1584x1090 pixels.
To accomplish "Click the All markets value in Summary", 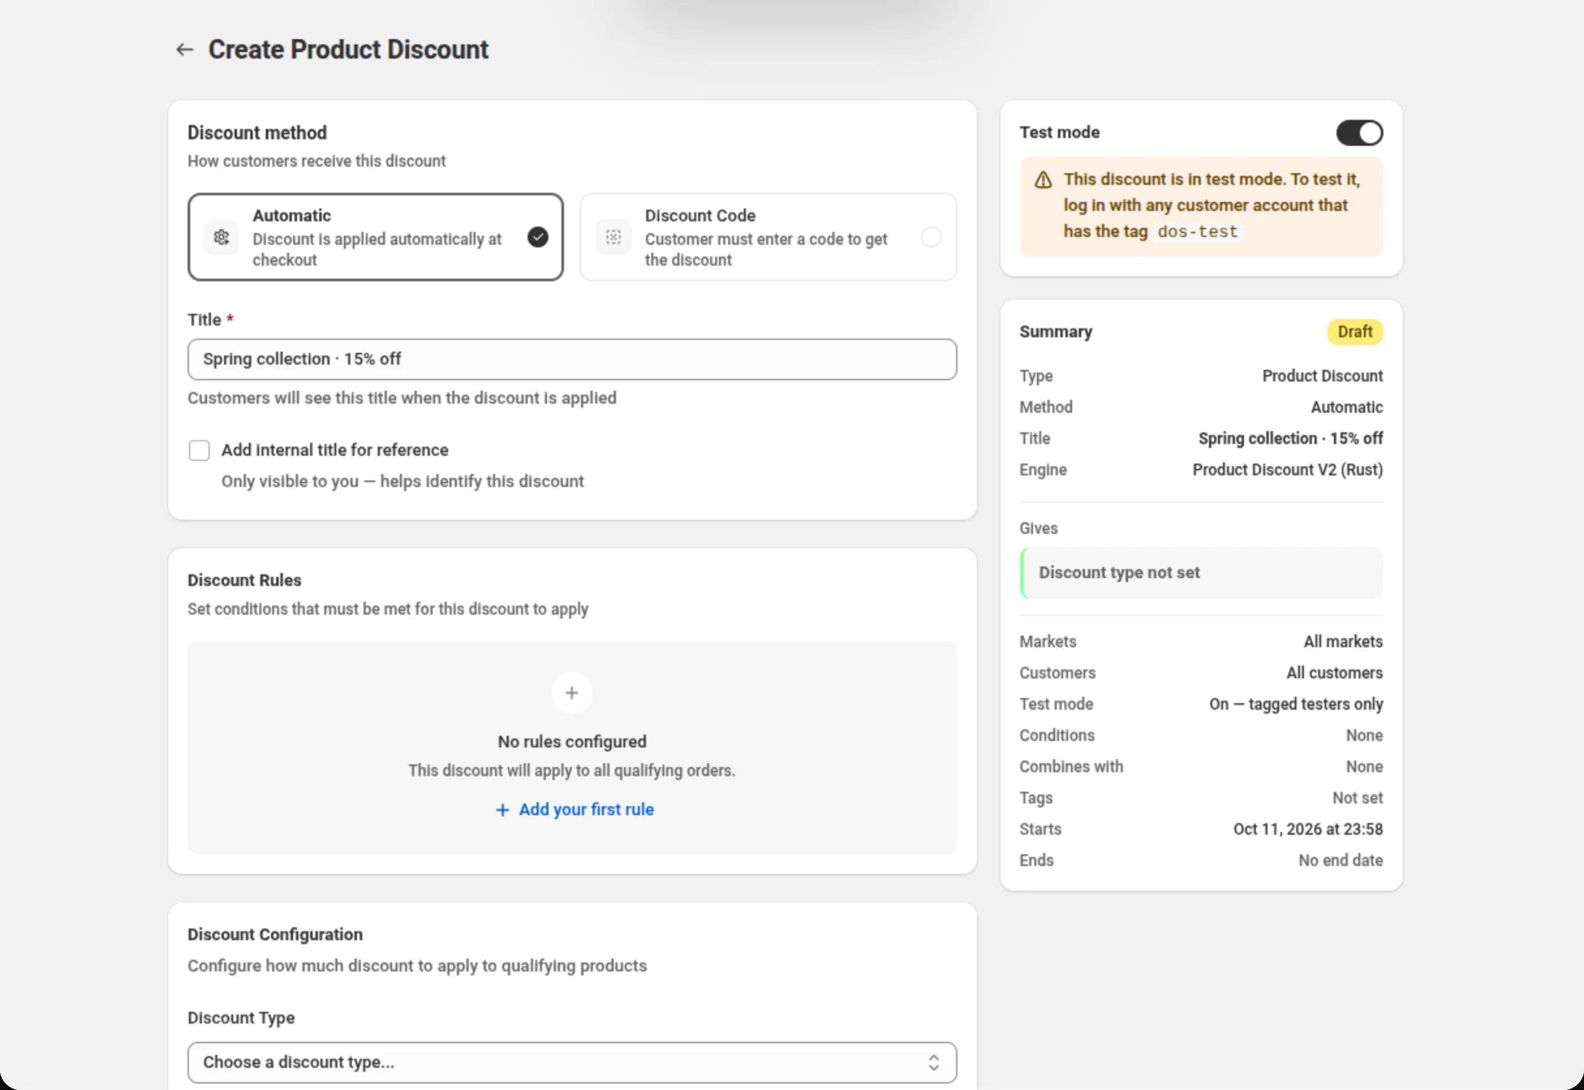I will [1343, 642].
